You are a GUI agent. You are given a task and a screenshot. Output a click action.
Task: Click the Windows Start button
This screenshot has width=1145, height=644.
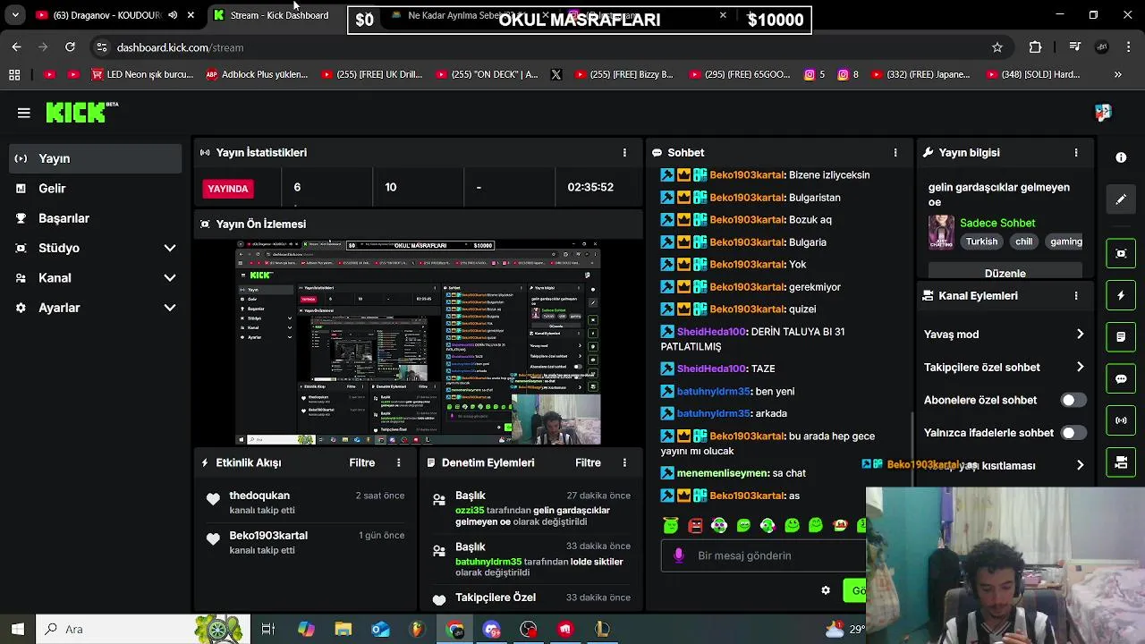tap(17, 630)
